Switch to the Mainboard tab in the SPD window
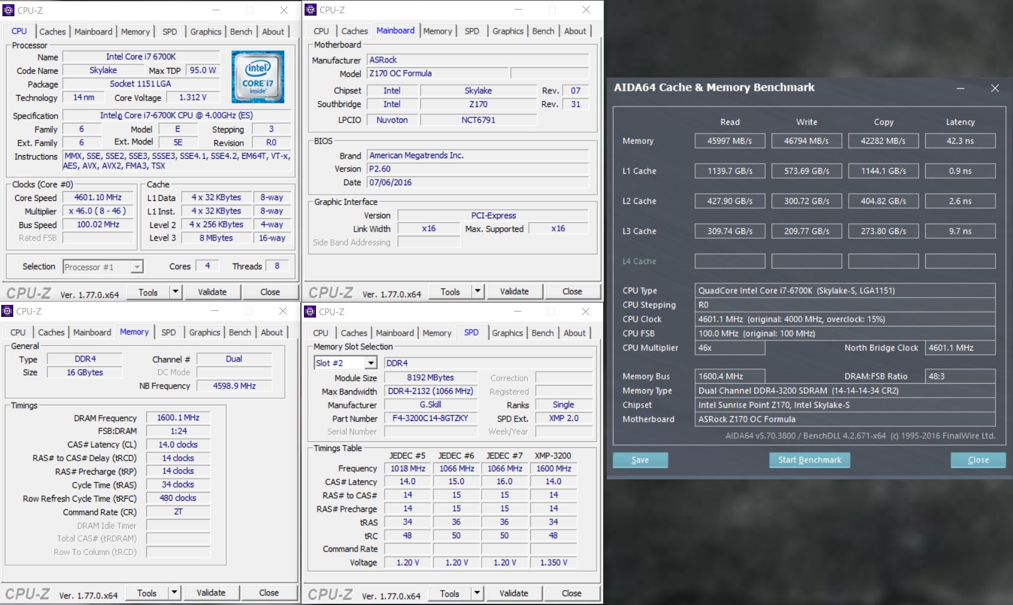This screenshot has width=1013, height=605. [x=395, y=333]
